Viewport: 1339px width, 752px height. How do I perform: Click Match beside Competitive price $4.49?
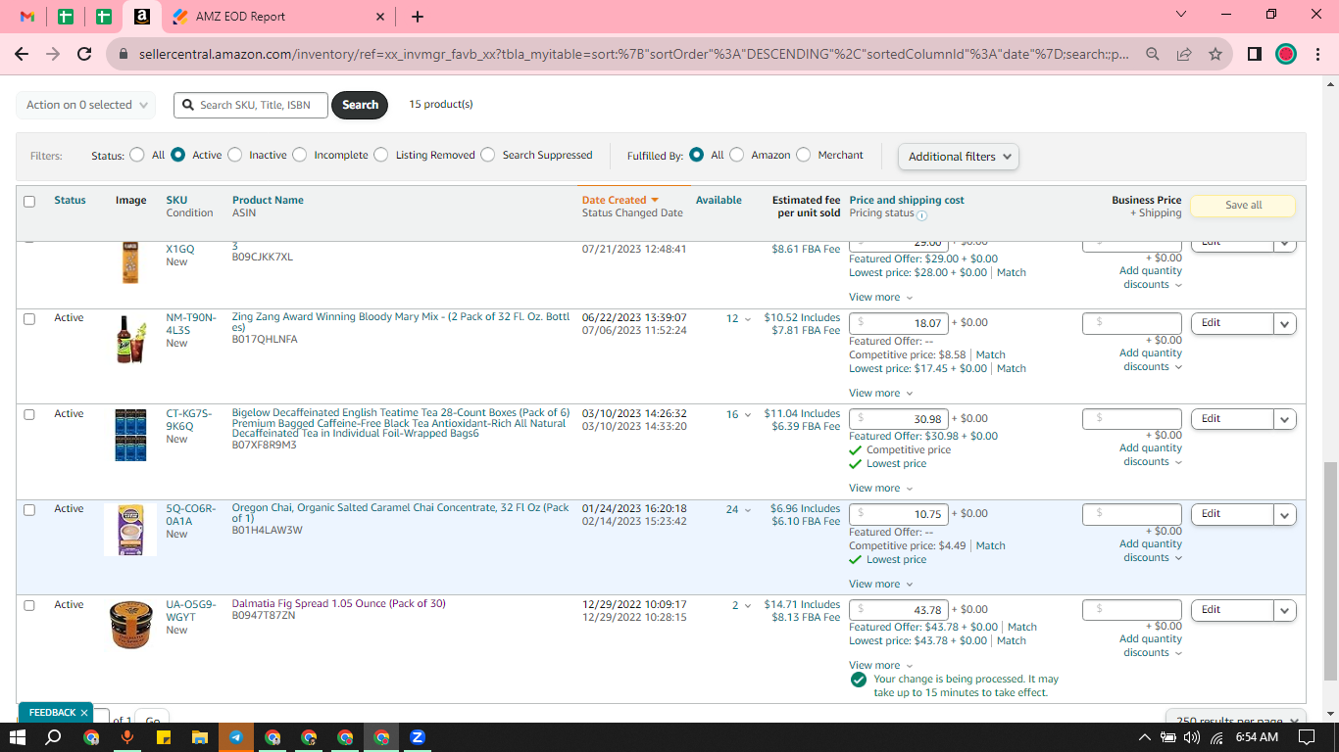coord(990,545)
